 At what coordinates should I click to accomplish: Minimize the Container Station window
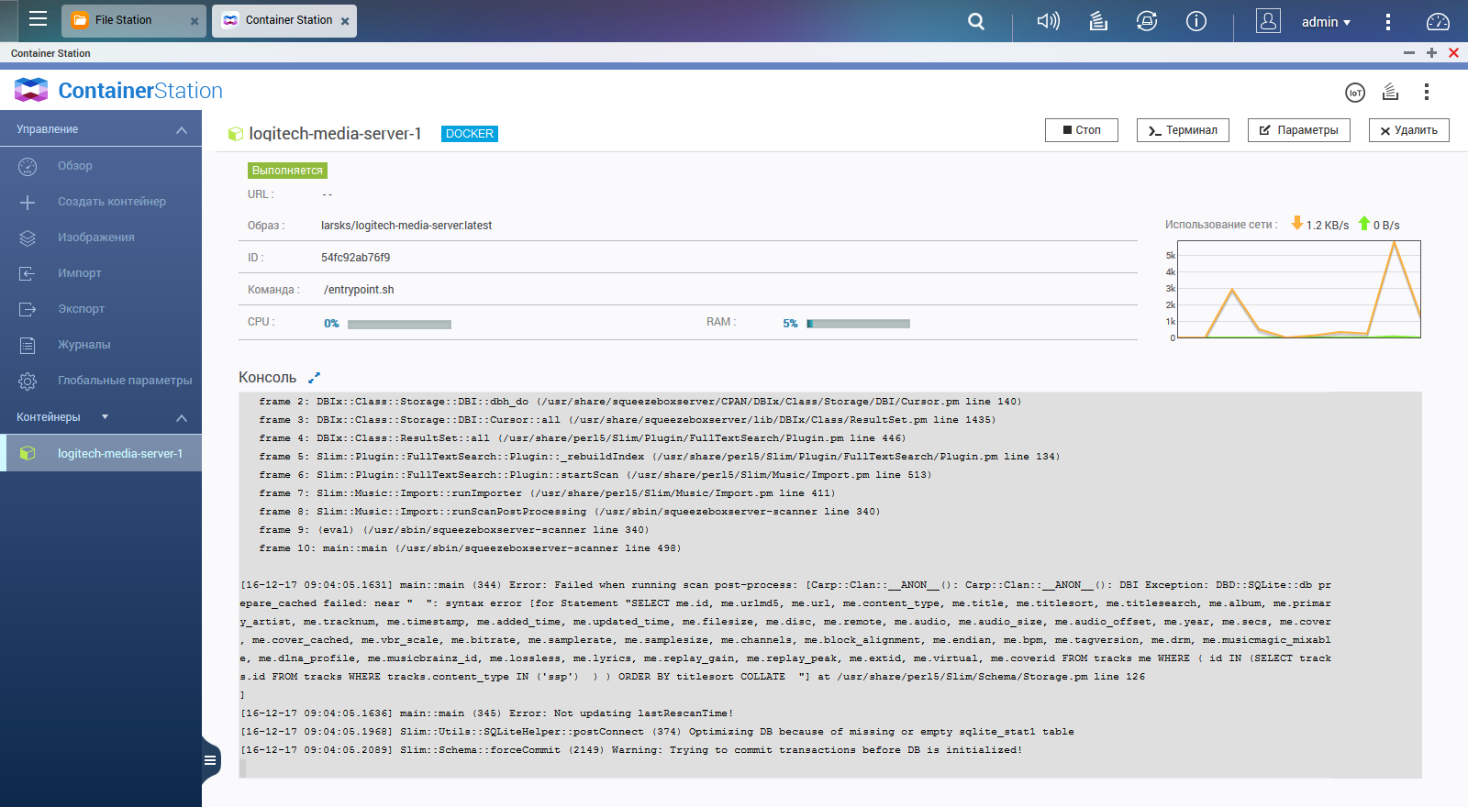1409,53
